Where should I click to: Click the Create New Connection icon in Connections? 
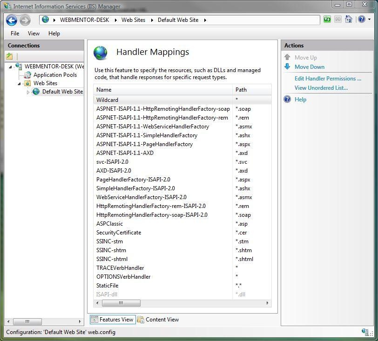[x=9, y=56]
